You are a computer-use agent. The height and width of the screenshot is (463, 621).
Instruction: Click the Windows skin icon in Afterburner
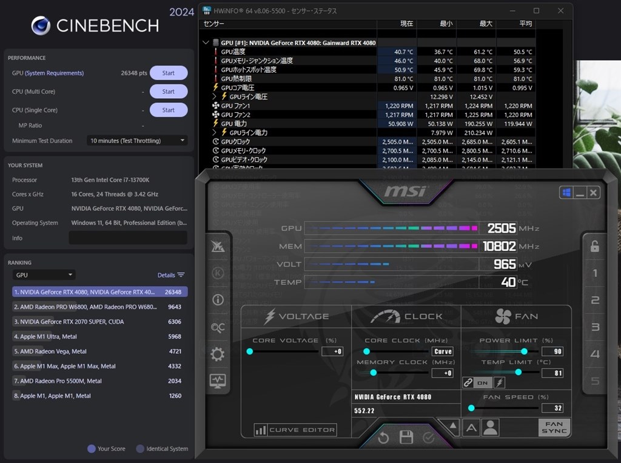pyautogui.click(x=567, y=192)
